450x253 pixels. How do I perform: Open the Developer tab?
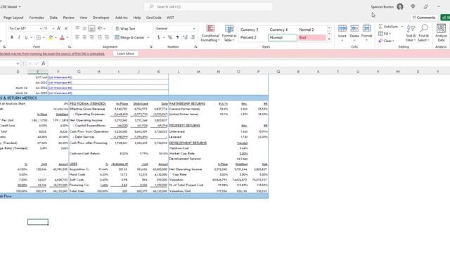click(101, 18)
